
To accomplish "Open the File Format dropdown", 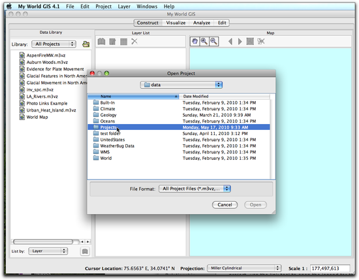I will (x=195, y=189).
